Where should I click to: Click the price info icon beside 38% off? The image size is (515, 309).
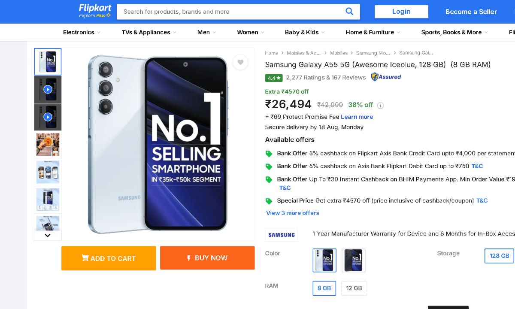click(x=380, y=105)
